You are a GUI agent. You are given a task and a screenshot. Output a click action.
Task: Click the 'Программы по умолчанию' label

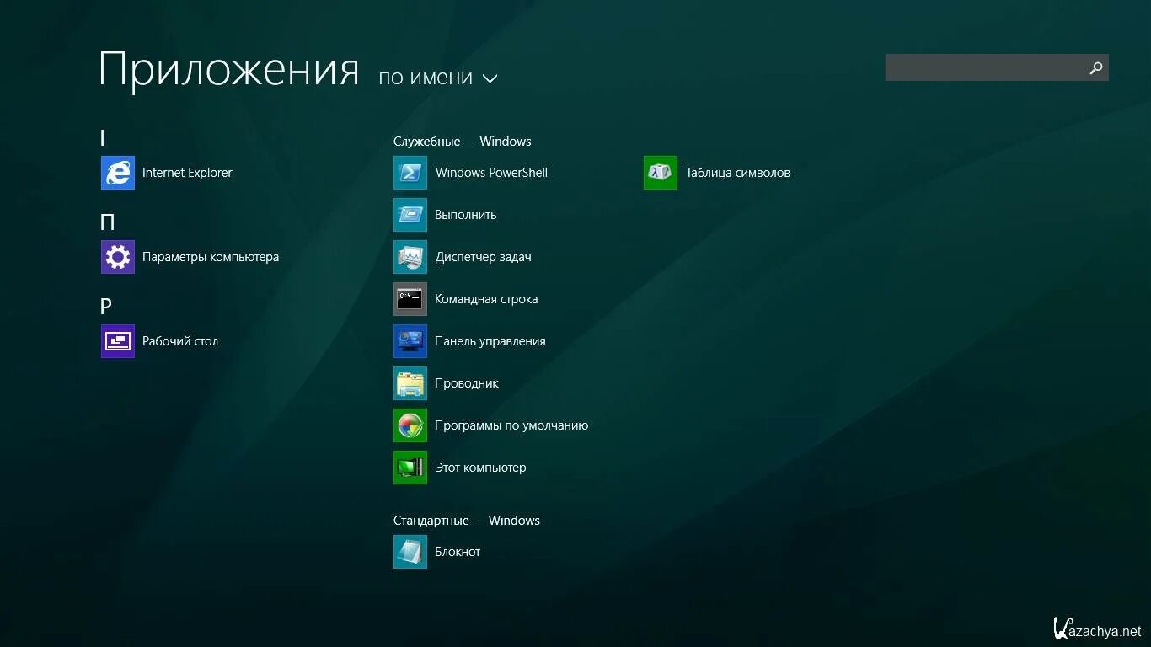click(511, 425)
